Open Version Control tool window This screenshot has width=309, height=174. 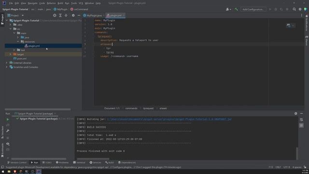(x=17, y=162)
